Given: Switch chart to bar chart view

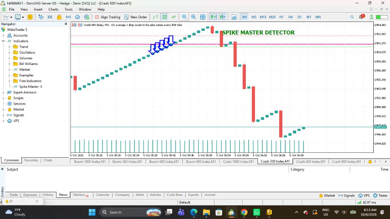Looking at the screenshot, I should click(x=156, y=17).
